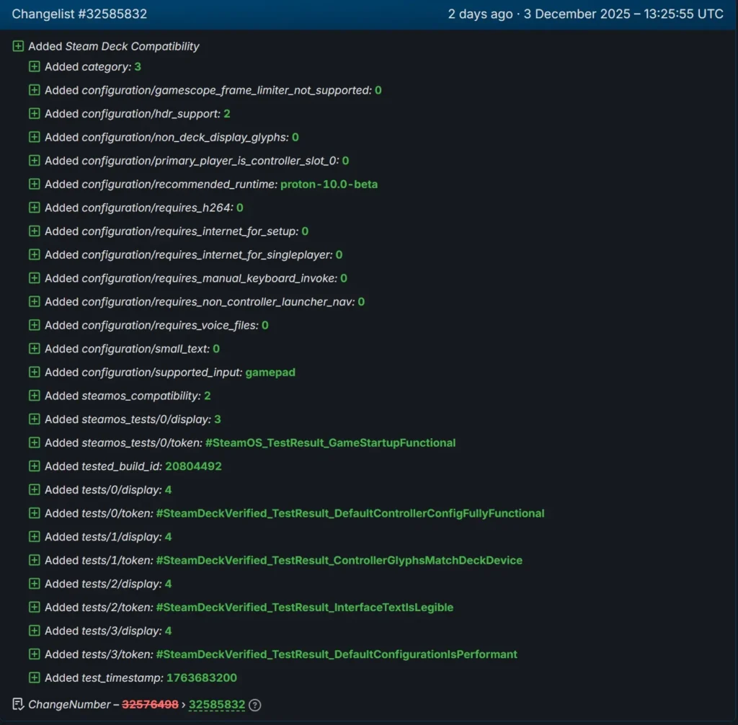Screen dimensions: 738x725
Task: Click the InterfaceTextIsLegible token value
Action: pyautogui.click(x=305, y=608)
